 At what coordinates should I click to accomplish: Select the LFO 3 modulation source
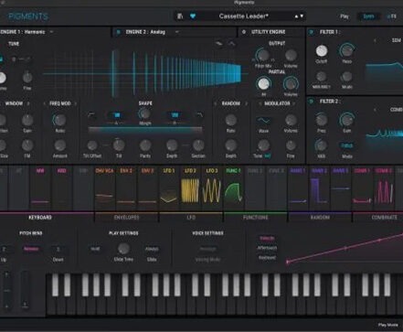[212, 187]
